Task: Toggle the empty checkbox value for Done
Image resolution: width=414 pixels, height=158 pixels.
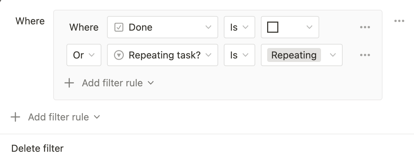Action: (x=272, y=27)
